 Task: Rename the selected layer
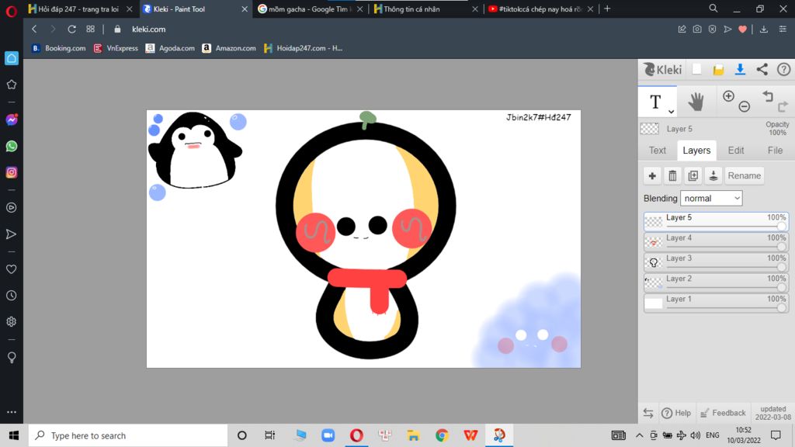(x=744, y=176)
